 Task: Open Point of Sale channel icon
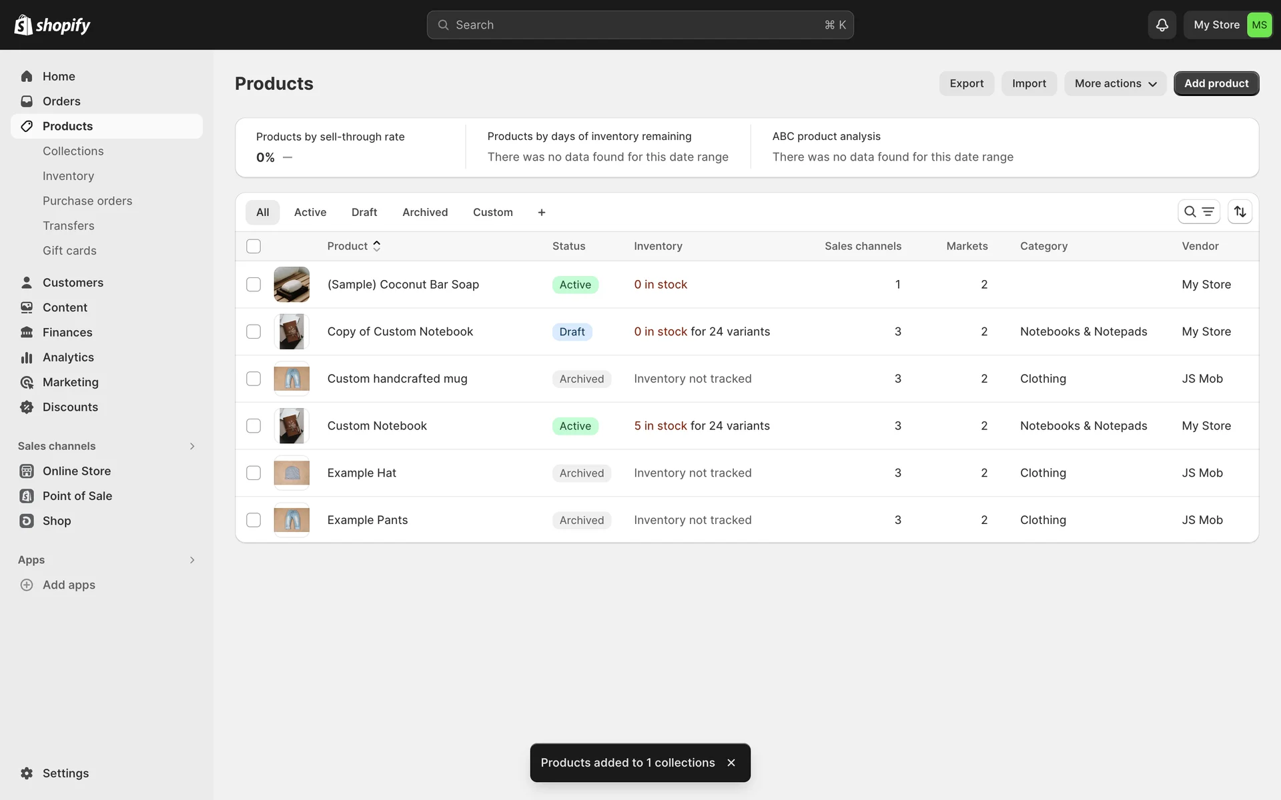[x=27, y=496]
